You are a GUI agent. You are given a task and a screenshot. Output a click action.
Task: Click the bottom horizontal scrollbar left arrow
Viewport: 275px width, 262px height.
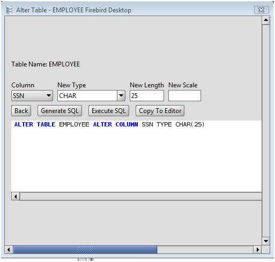point(9,250)
